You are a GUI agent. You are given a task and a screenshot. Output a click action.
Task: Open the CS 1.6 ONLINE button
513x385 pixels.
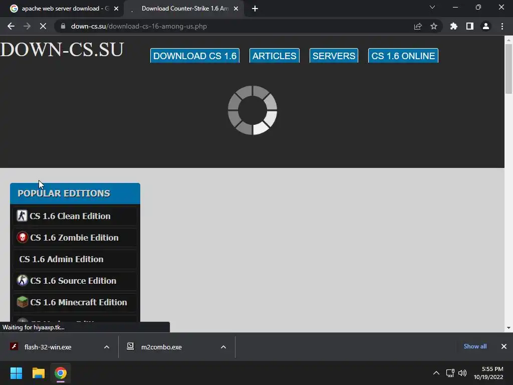point(403,56)
